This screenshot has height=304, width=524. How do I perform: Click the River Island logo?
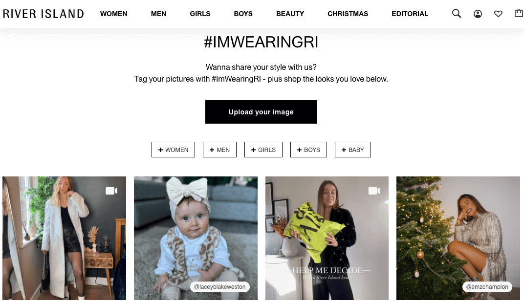point(44,14)
